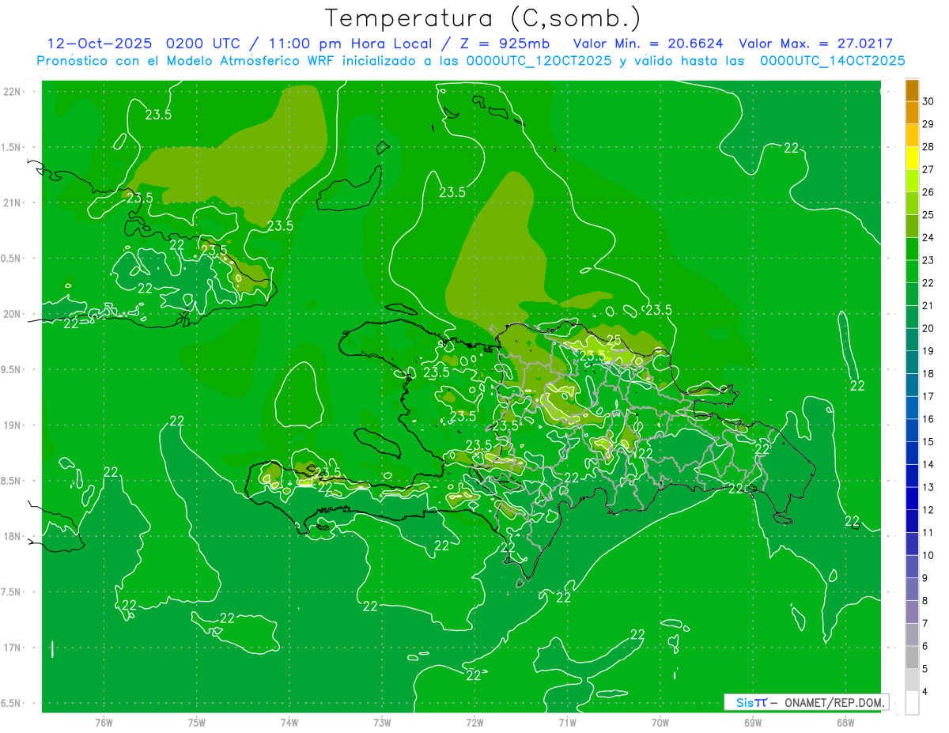The height and width of the screenshot is (733, 949).
Task: Click the '76W' longitude axis label
Action: (104, 723)
